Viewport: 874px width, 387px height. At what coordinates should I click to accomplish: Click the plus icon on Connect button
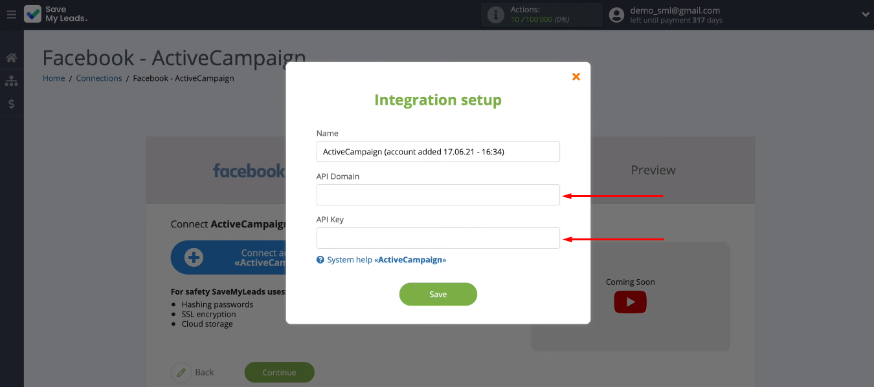point(194,258)
